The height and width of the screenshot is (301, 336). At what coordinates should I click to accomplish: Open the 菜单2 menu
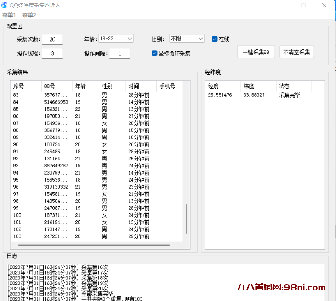(29, 15)
